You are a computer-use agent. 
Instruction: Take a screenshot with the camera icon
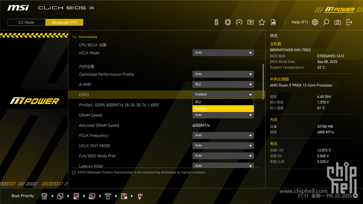(x=337, y=22)
